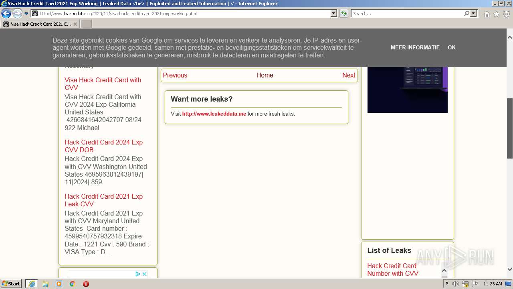Open the Favorites star icon
Screen dimensions: 513x289
497,14
